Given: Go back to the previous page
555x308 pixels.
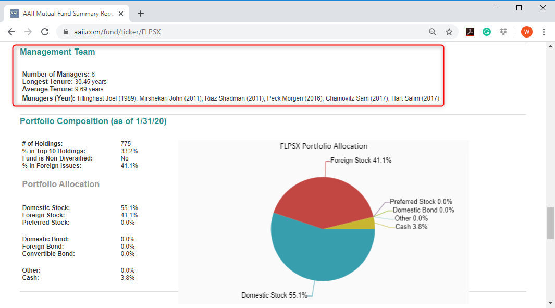Looking at the screenshot, I should 11,32.
